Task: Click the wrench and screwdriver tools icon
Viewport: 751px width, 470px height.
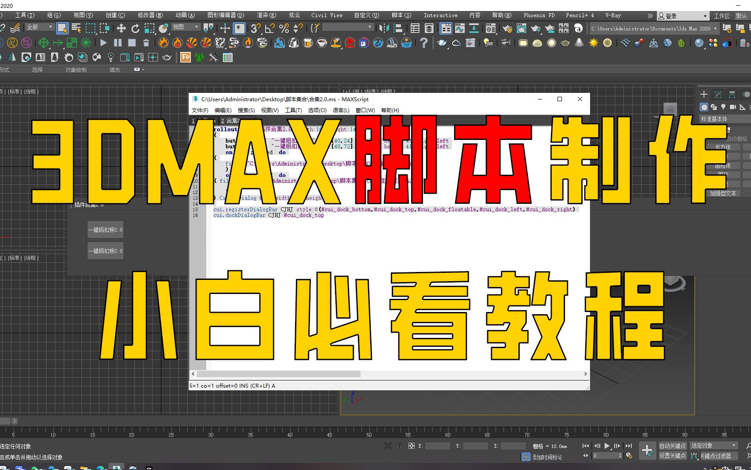Action: point(213,57)
